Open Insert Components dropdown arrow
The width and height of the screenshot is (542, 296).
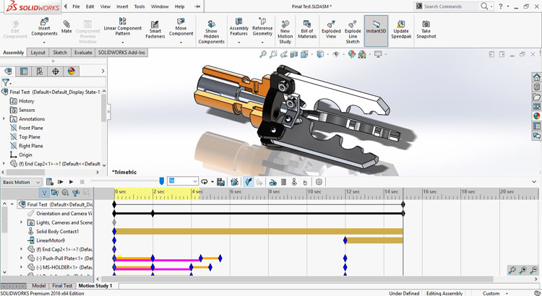pos(44,43)
